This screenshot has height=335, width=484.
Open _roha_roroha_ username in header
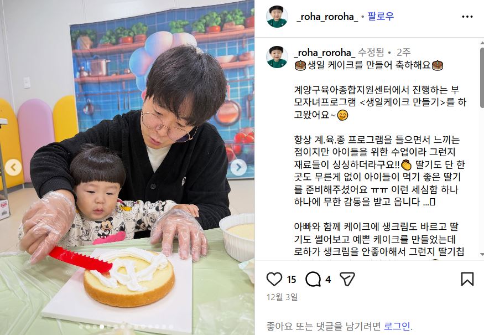click(327, 17)
